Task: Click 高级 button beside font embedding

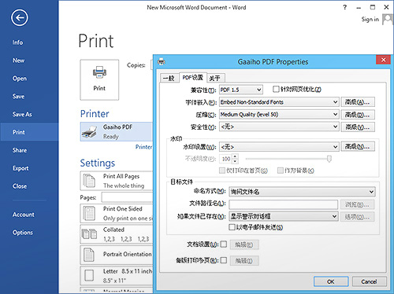Action: 358,102
